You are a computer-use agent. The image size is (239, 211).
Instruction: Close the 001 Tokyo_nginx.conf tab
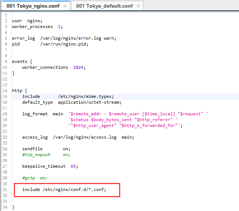pyautogui.click(x=65, y=6)
